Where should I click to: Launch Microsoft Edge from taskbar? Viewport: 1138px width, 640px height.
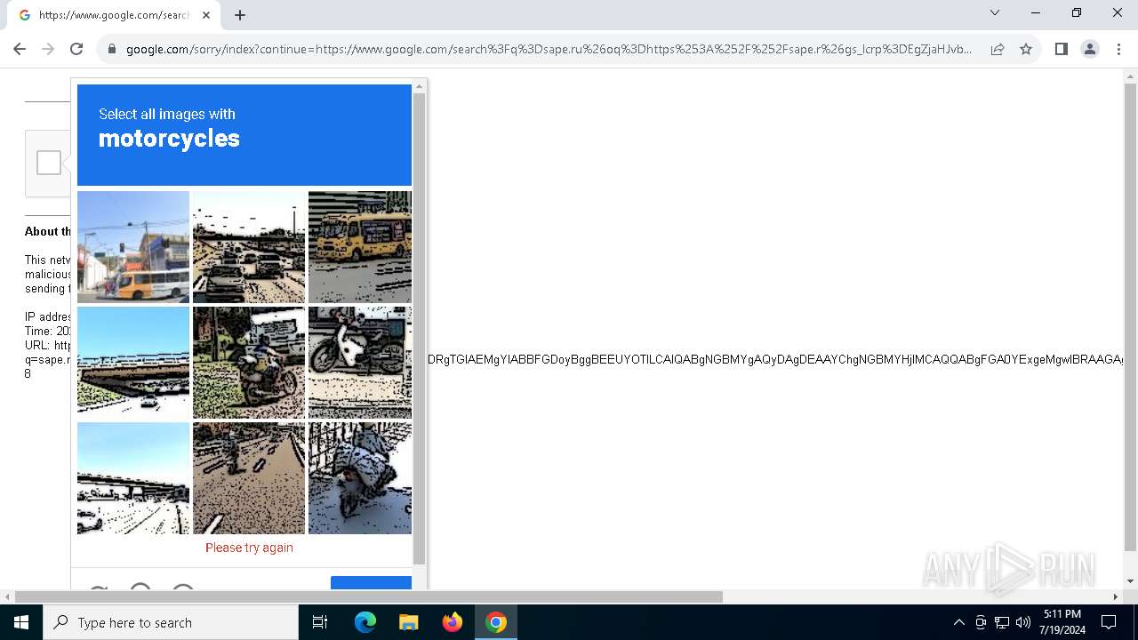[365, 622]
